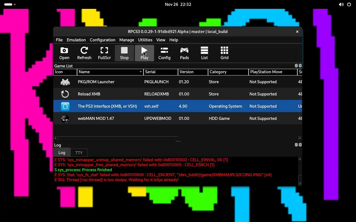Refresh the game list
This screenshot has width=356, height=222.
[x=84, y=53]
